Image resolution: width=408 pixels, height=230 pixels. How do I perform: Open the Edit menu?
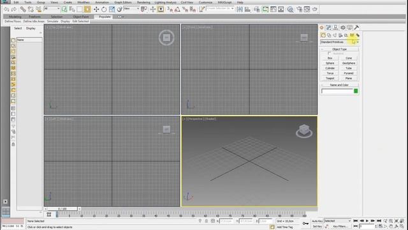16,3
